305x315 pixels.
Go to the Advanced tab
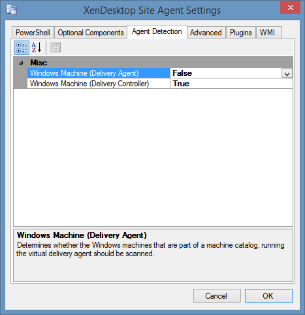coord(206,33)
